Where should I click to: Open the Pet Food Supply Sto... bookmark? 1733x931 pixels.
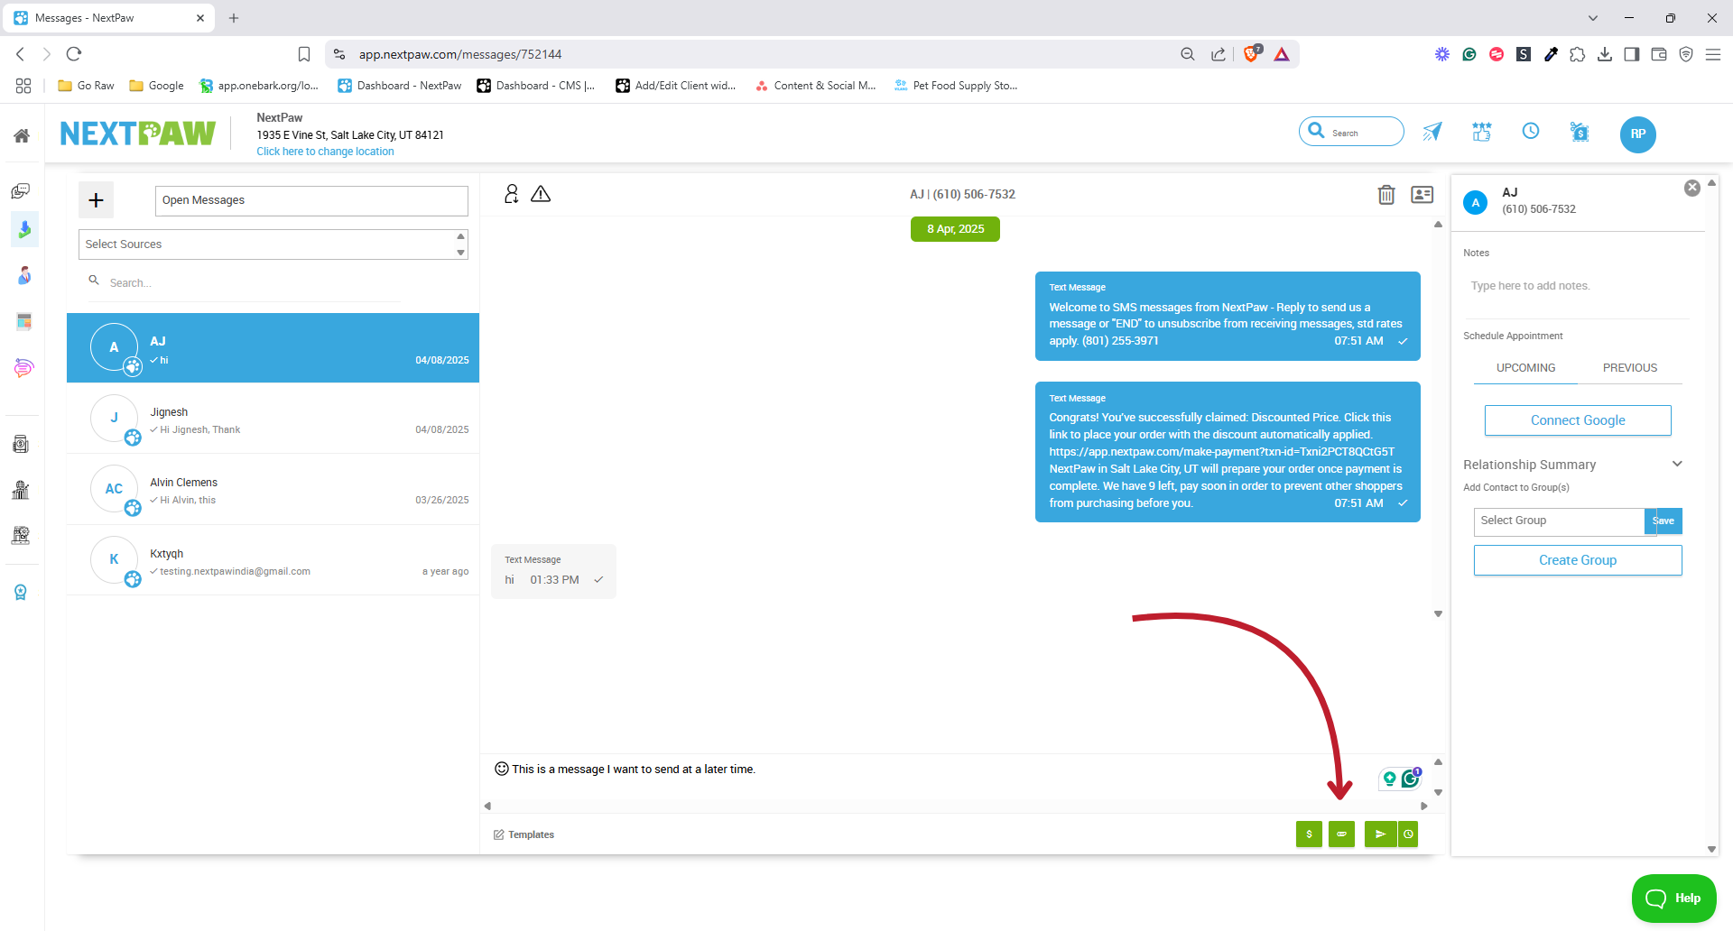coord(955,86)
